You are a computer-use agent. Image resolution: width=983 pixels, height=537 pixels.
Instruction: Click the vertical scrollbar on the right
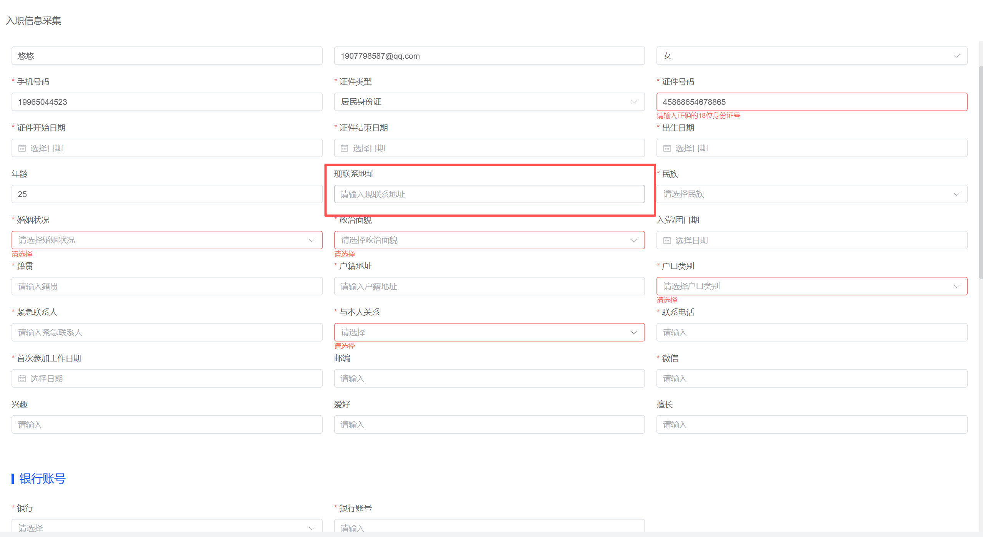(980, 173)
